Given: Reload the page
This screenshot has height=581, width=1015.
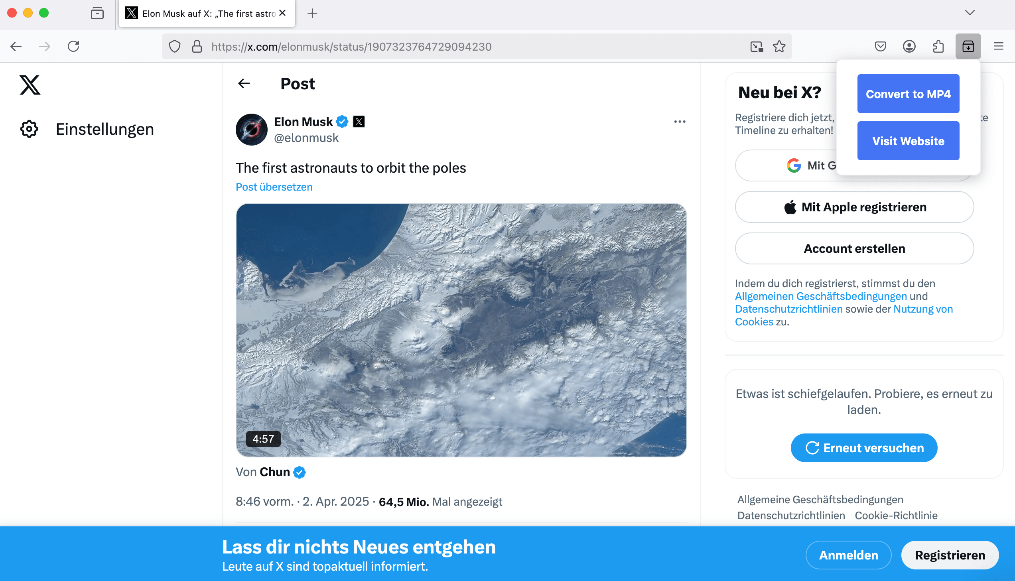Looking at the screenshot, I should [x=73, y=47].
